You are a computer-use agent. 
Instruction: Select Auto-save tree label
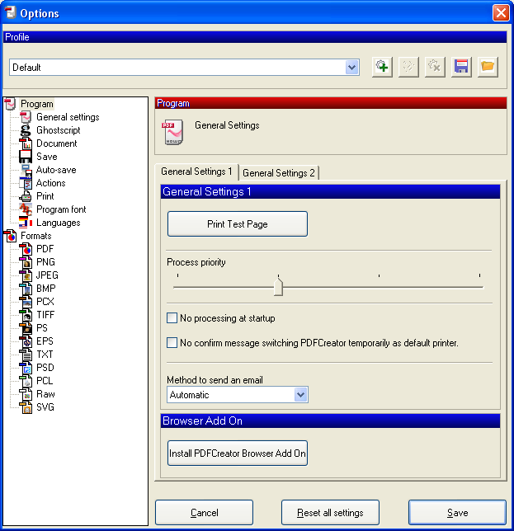[56, 170]
